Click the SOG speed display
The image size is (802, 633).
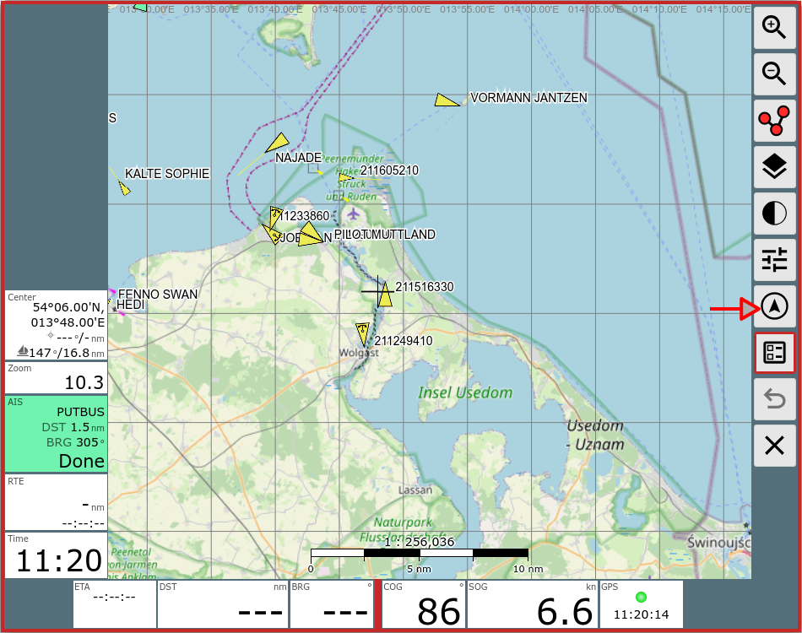[x=532, y=604]
